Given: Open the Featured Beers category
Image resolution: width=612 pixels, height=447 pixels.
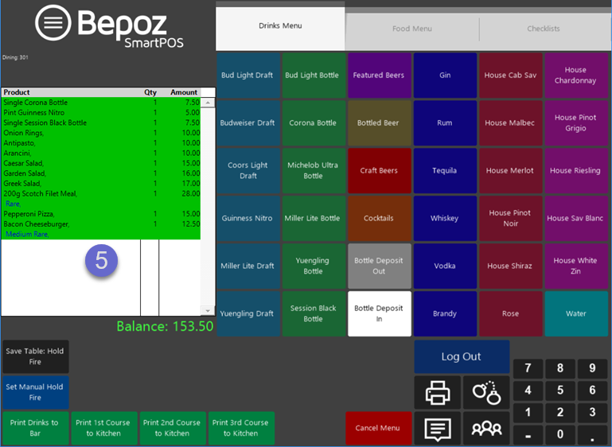Looking at the screenshot, I should 380,76.
